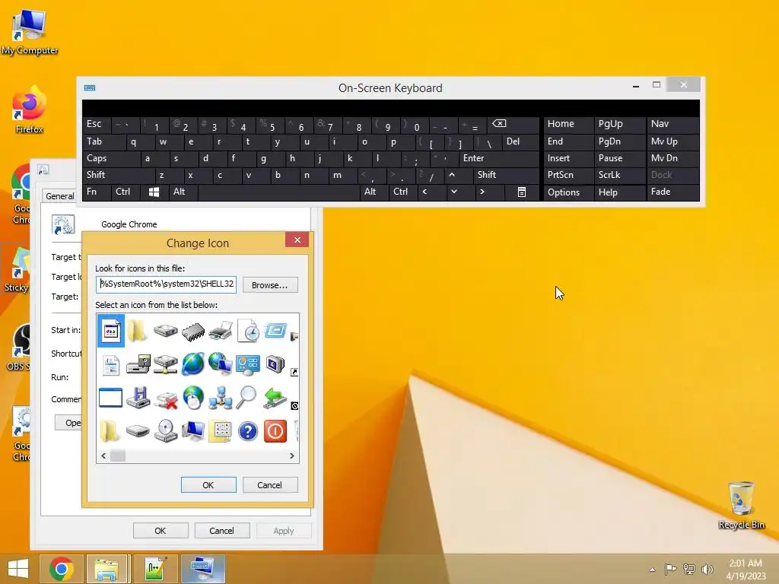
Task: Click OK in the Properties window
Action: (161, 531)
